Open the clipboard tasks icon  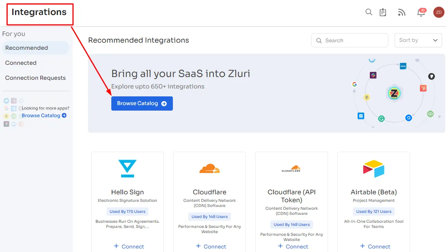383,12
